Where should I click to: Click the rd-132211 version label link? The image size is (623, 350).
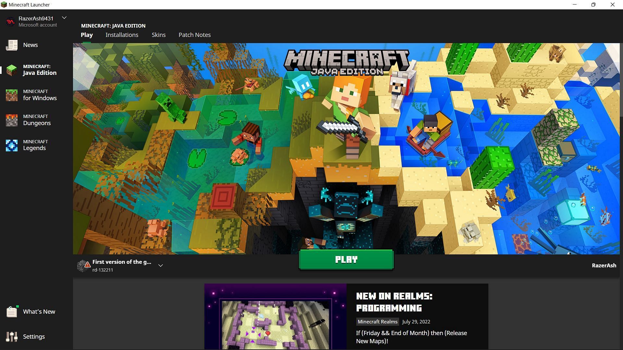point(103,270)
